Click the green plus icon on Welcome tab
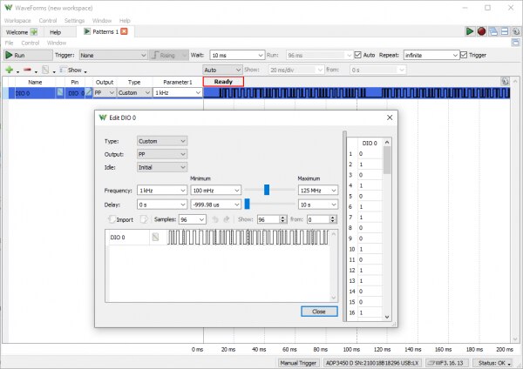The image size is (523, 369). pos(34,31)
